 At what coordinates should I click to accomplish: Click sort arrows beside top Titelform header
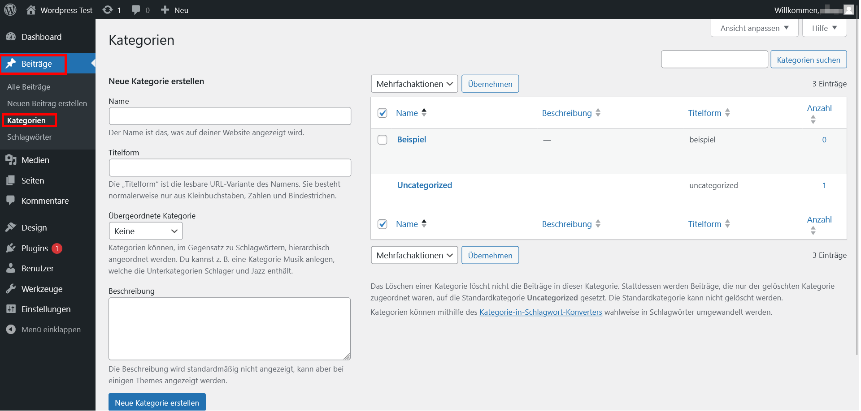tap(727, 113)
